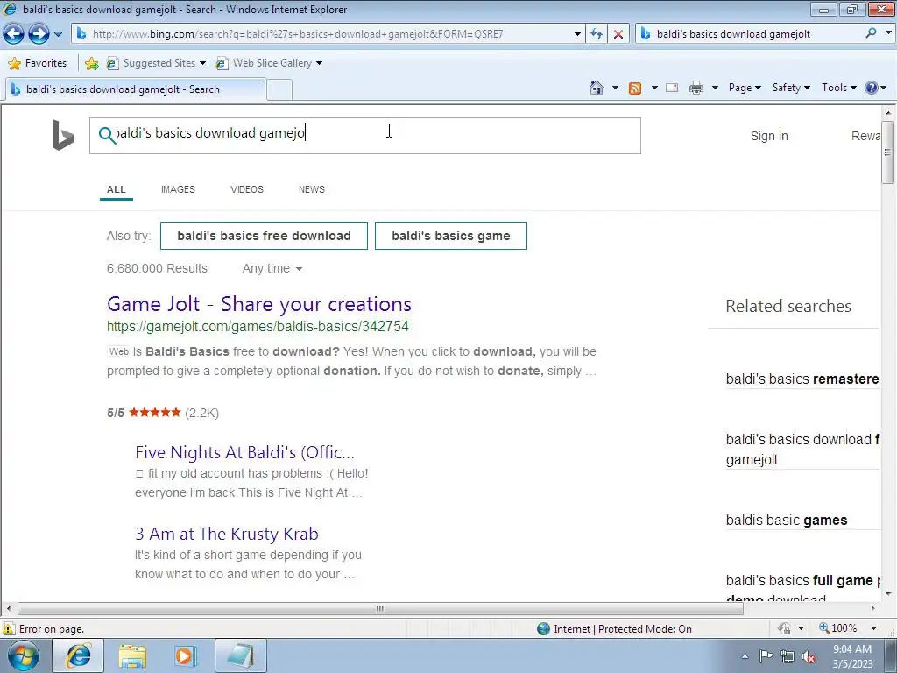The width and height of the screenshot is (897, 673).
Task: Click the browser search box with Bing query
Action: point(758,34)
